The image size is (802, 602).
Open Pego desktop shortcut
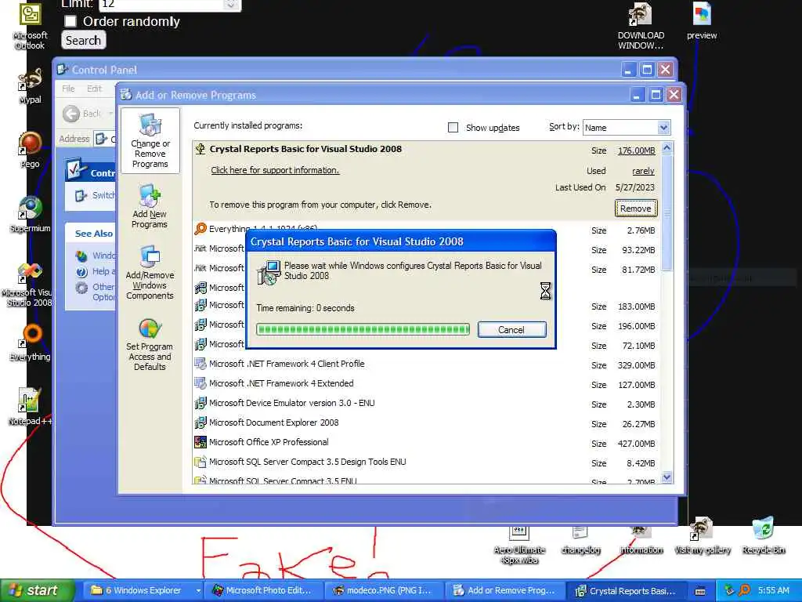[31, 143]
